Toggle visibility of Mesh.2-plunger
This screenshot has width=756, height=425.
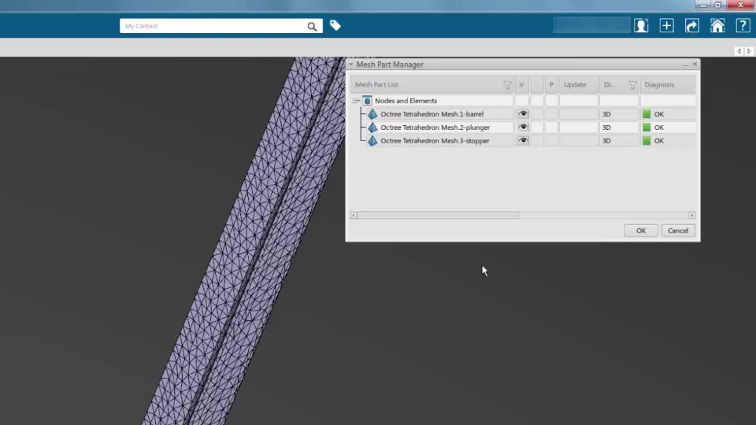[523, 128]
